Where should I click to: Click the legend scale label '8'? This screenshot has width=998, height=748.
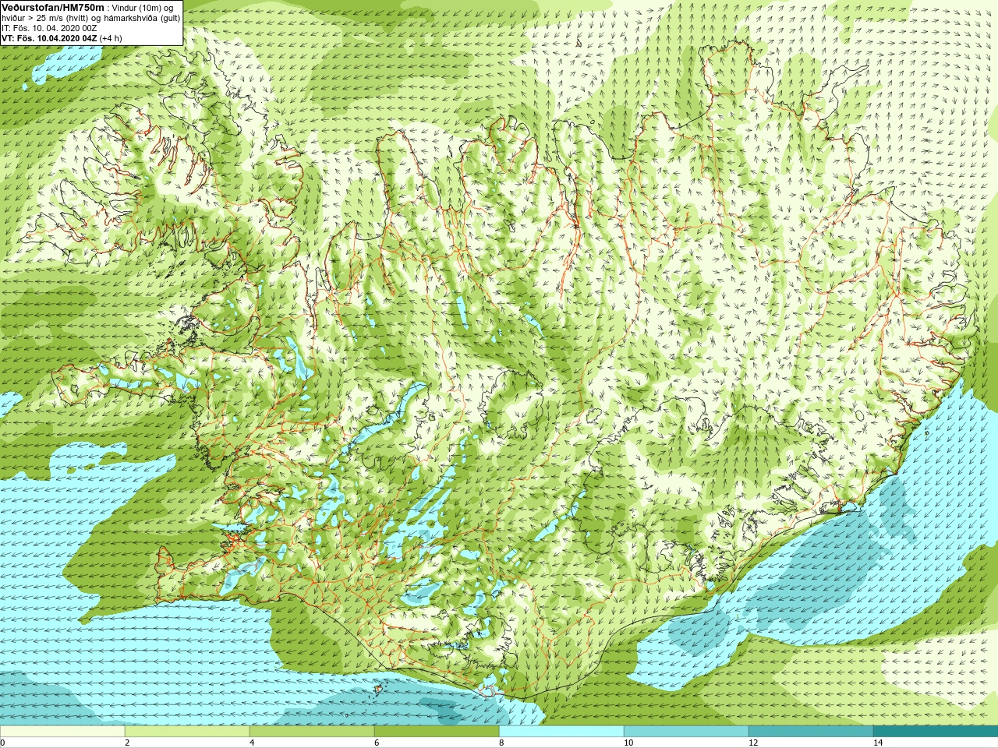tap(501, 743)
